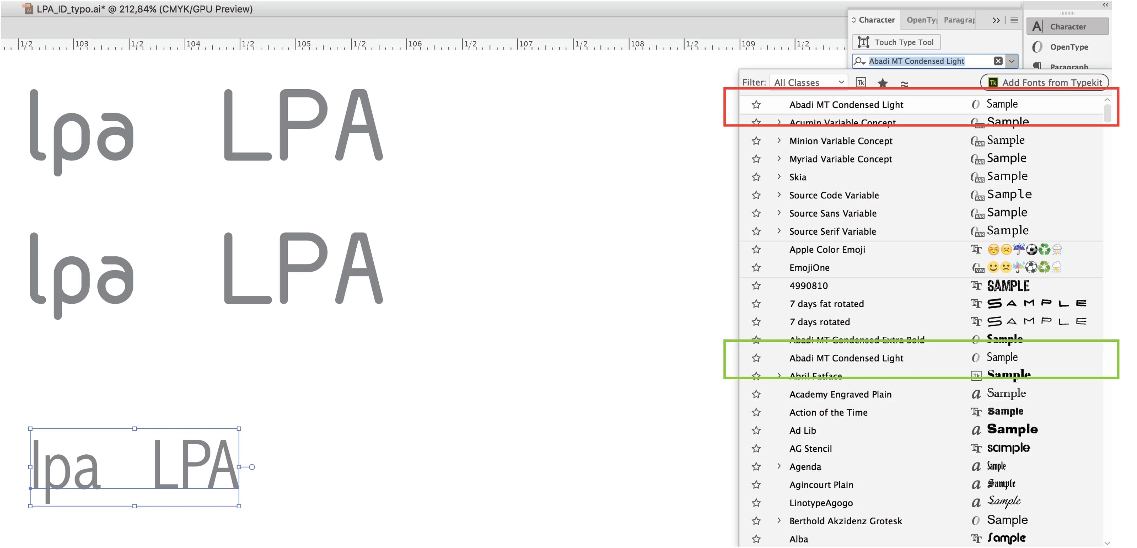Open the All Classes filter dropdown
The width and height of the screenshot is (1137, 548).
(x=808, y=82)
